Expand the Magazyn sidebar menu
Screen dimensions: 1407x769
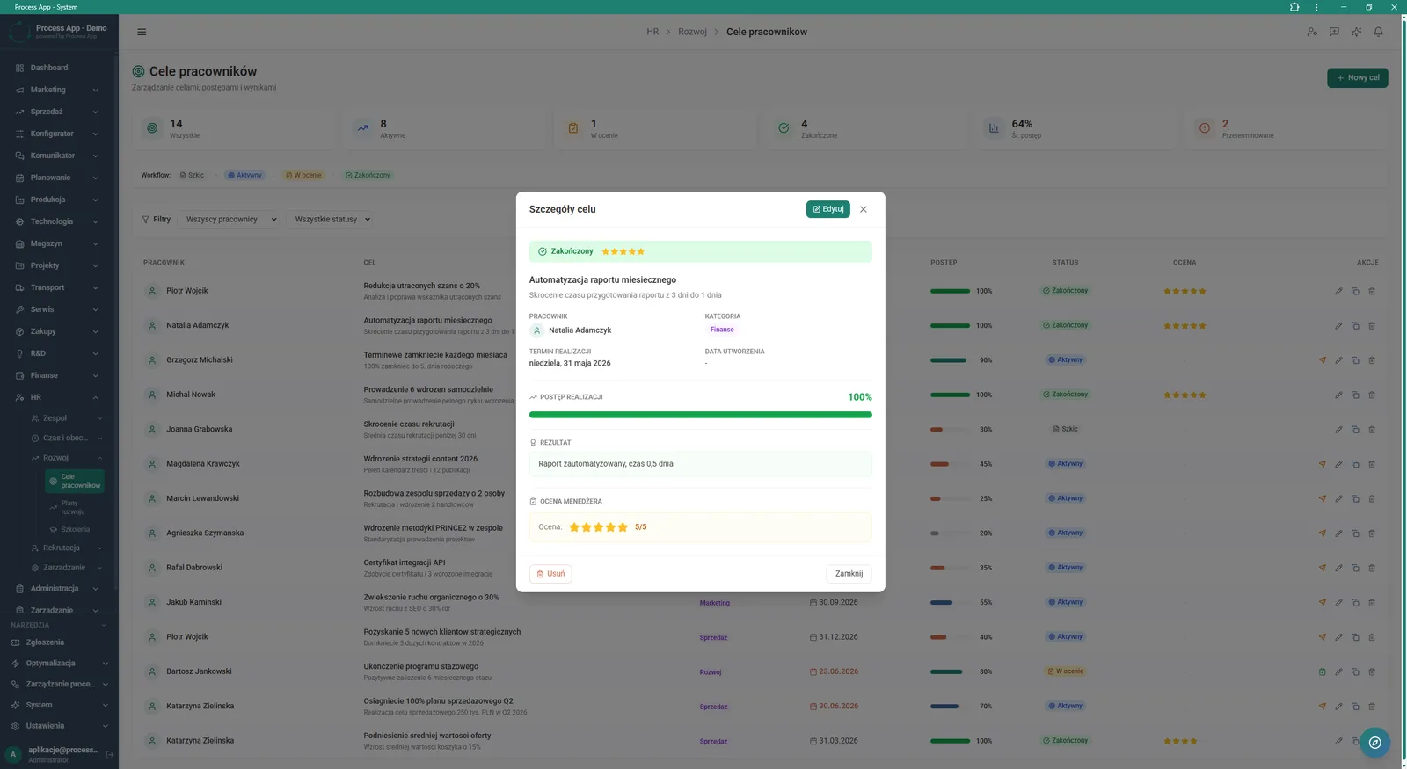pos(59,243)
